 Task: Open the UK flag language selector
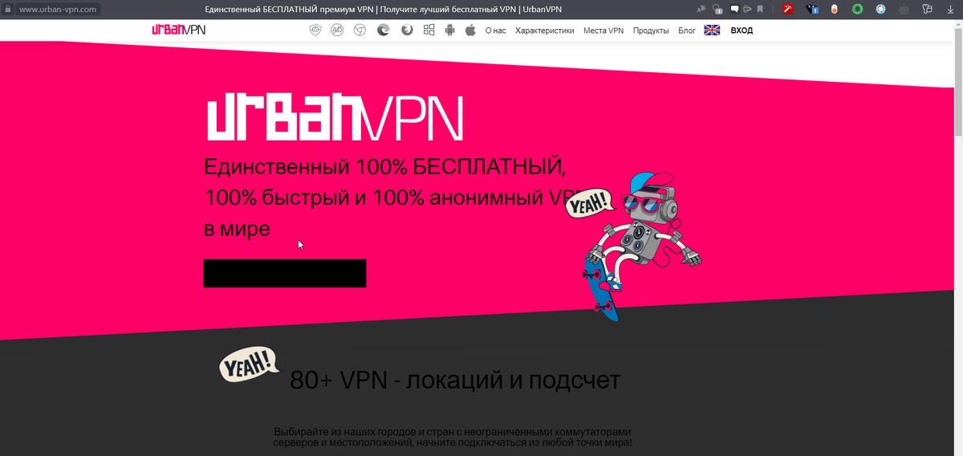pos(712,31)
